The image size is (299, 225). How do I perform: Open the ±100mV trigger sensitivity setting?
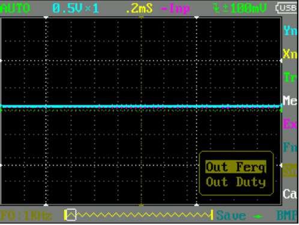click(x=240, y=8)
